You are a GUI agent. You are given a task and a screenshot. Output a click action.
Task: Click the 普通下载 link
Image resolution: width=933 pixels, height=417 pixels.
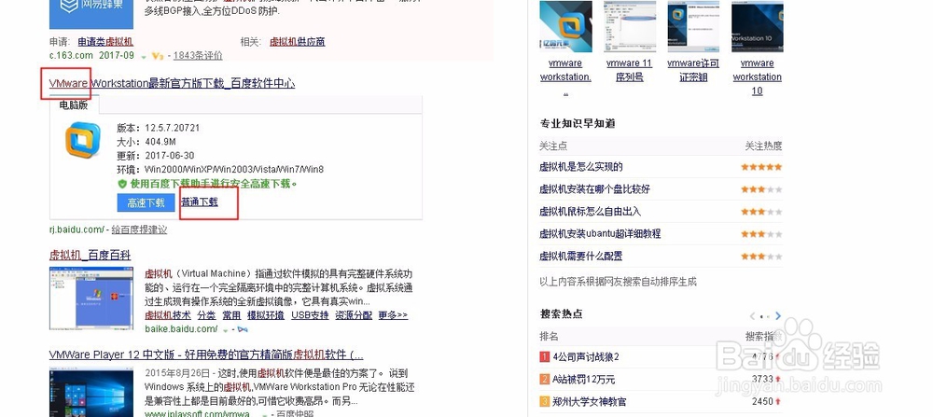coord(200,202)
